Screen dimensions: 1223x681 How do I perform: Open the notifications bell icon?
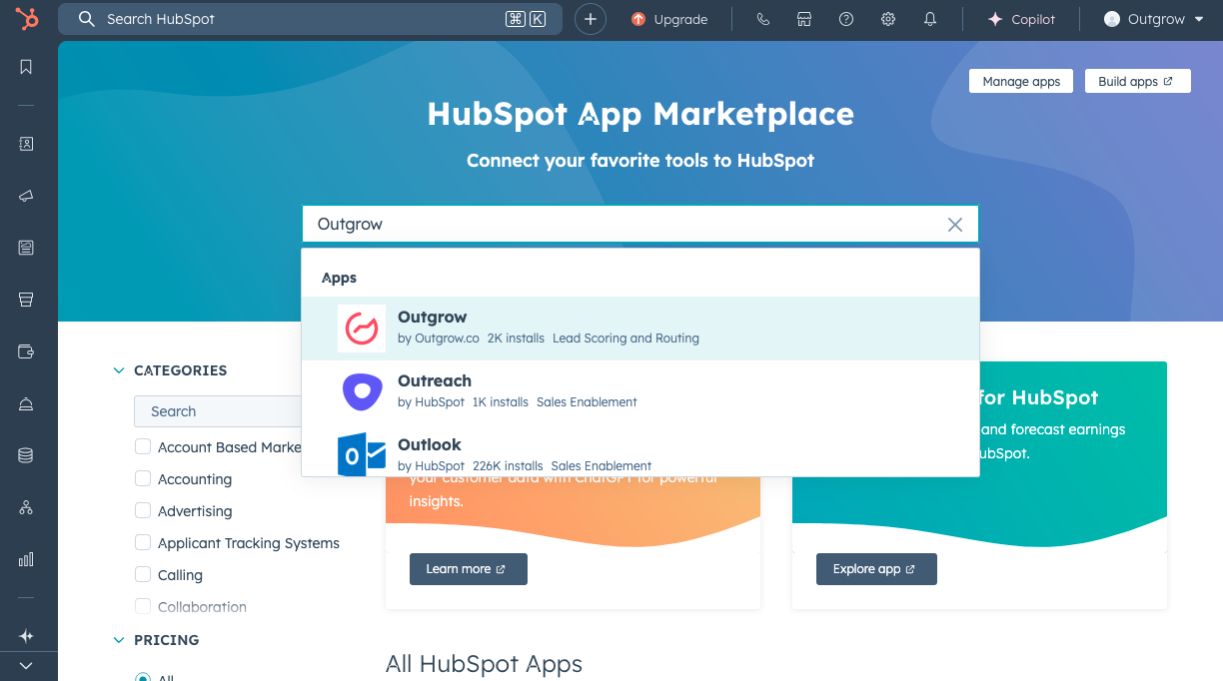point(930,19)
